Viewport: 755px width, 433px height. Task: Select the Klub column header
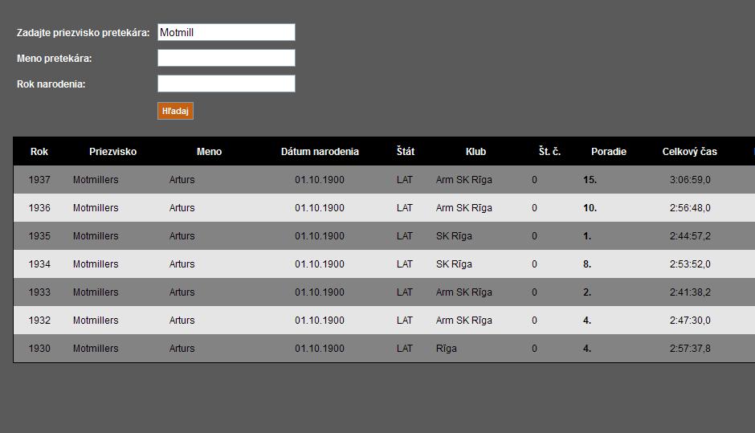click(475, 152)
